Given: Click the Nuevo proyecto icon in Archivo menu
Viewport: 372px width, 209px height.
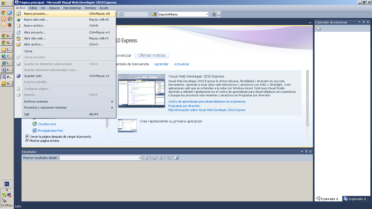Looking at the screenshot, I should coord(19,14).
